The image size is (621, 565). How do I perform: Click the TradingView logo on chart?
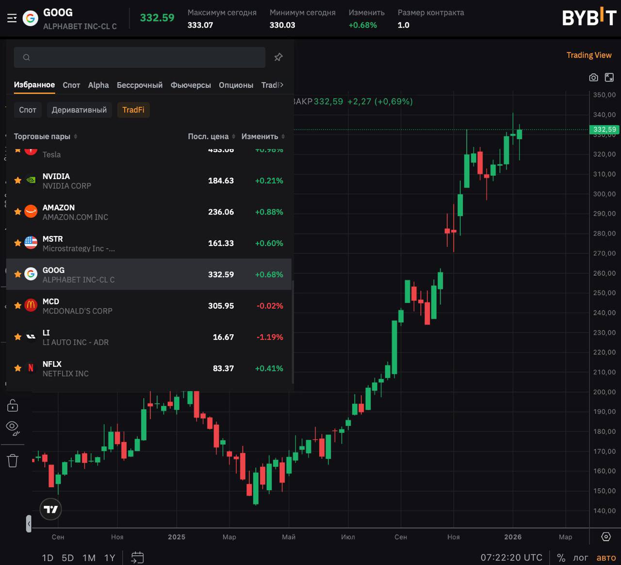coord(50,509)
